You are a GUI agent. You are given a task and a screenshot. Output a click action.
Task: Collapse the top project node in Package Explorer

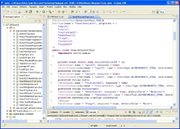click(4, 25)
